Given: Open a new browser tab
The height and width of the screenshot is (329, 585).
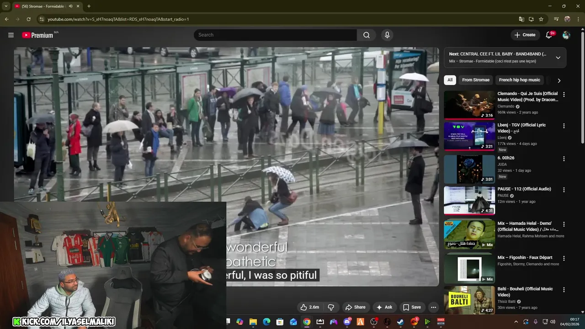Looking at the screenshot, I should (89, 6).
